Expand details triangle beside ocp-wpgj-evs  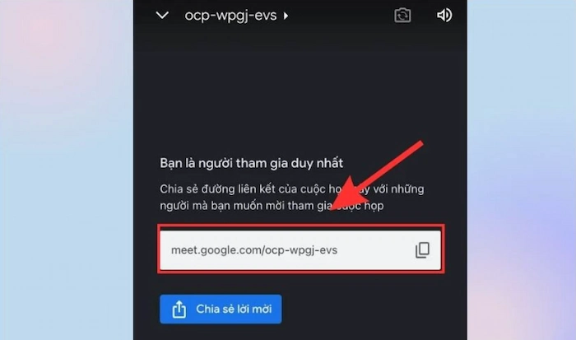(286, 16)
